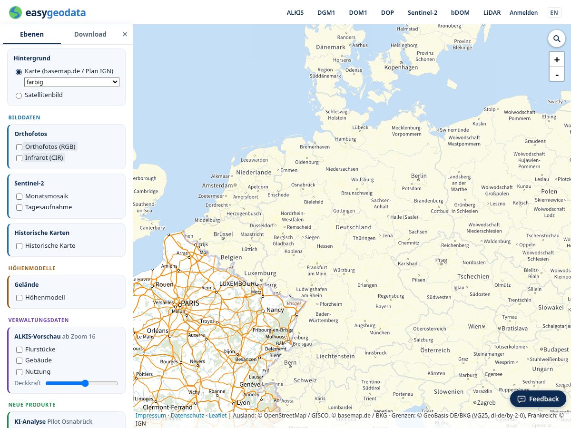This screenshot has height=428, width=571.
Task: Zoom in with the plus button
Action: coord(557,60)
